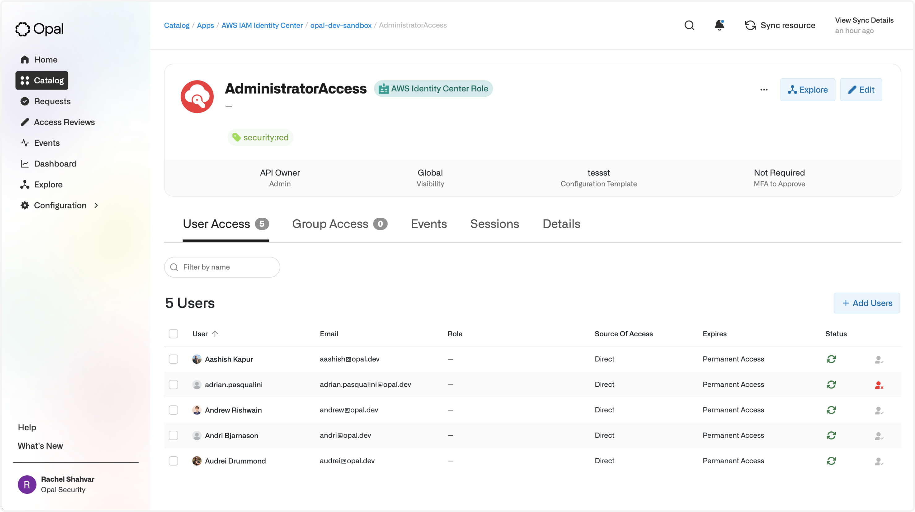915x512 pixels.
Task: Open Help link in sidebar
Action: pyautogui.click(x=27, y=427)
